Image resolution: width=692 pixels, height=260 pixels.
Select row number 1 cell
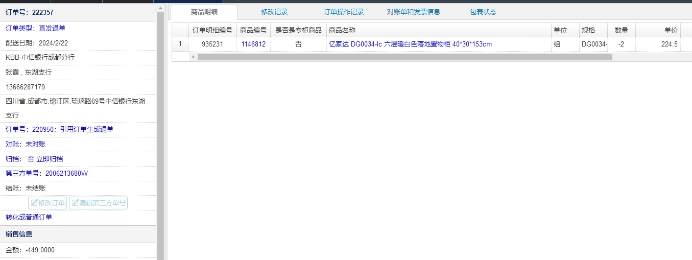pos(180,44)
